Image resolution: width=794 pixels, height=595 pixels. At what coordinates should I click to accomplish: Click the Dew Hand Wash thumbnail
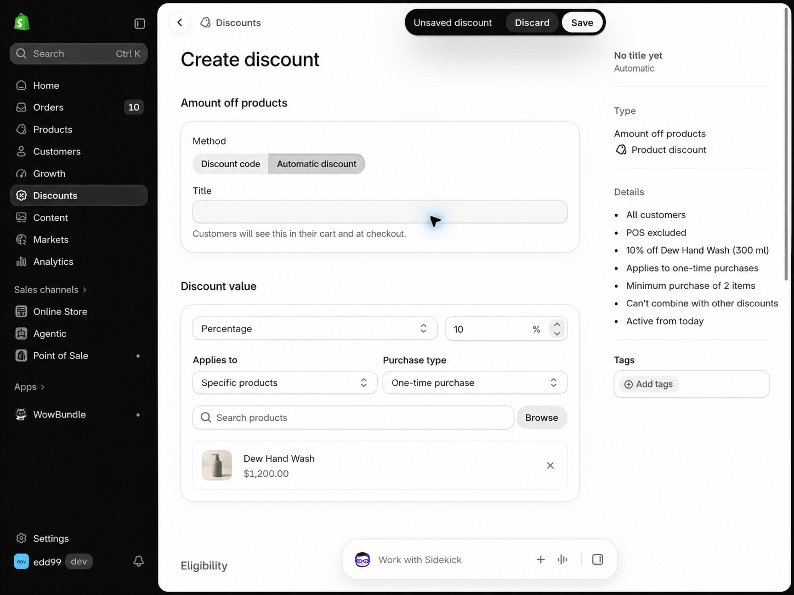[217, 465]
